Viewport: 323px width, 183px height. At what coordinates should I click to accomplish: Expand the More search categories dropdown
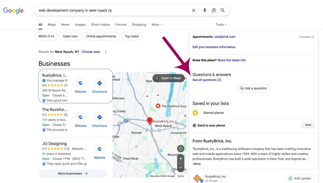(157, 24)
